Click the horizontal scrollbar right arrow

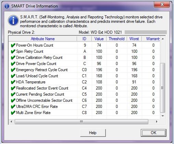pyautogui.click(x=157, y=122)
